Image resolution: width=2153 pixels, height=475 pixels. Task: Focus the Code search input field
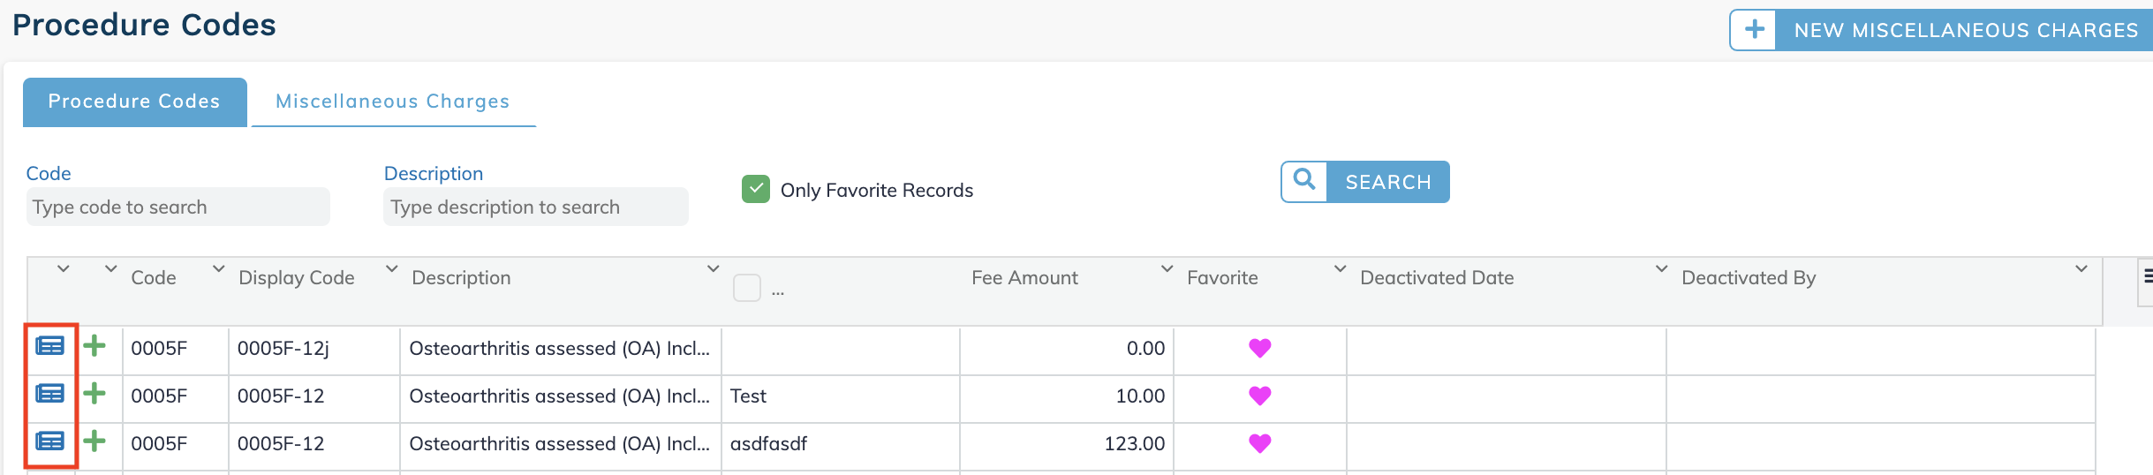[178, 207]
